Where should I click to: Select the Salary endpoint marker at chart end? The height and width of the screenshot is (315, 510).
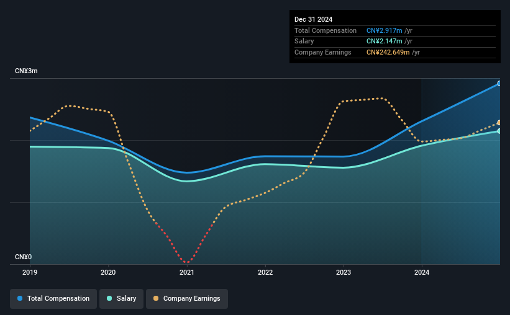[499, 131]
